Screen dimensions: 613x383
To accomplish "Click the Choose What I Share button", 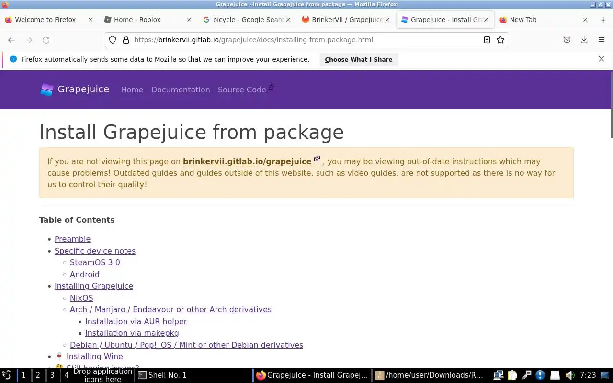I will [359, 59].
